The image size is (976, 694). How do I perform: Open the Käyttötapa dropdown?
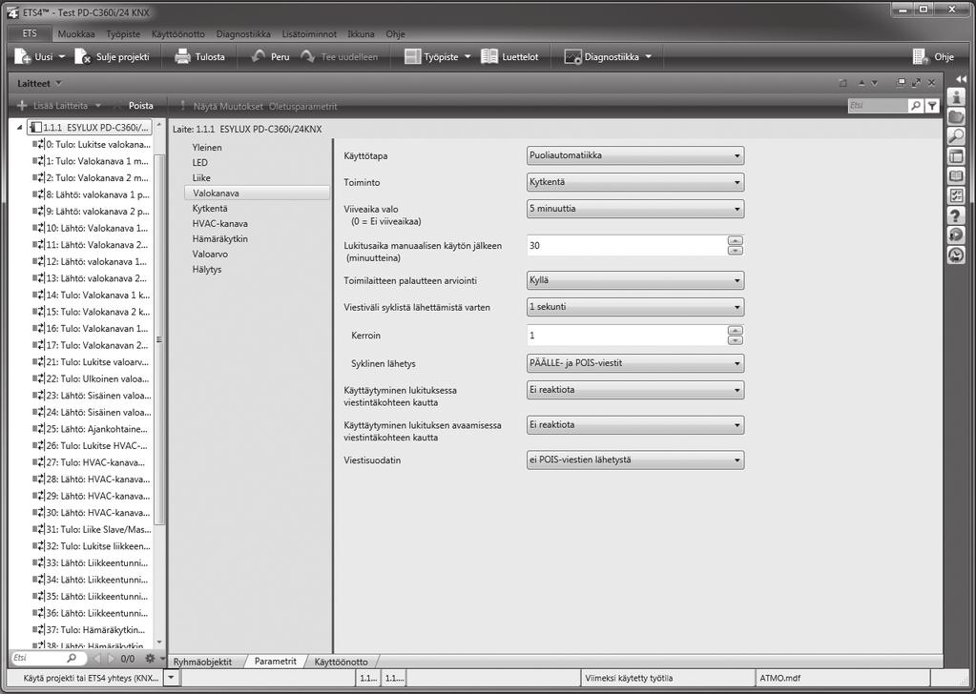point(634,155)
